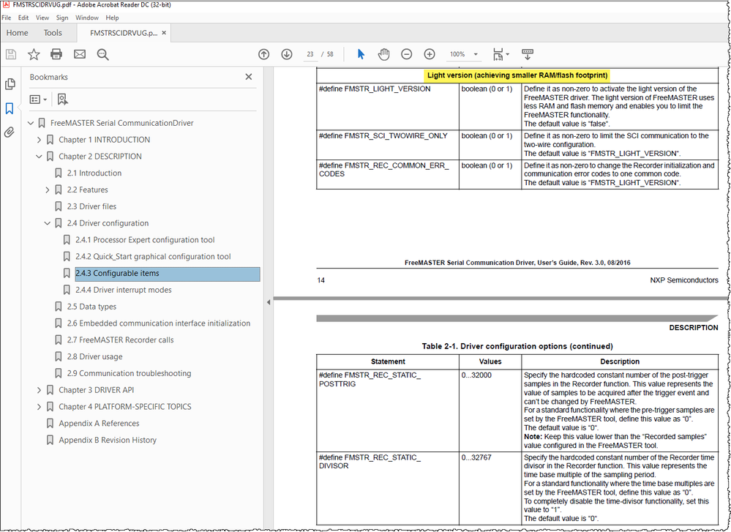This screenshot has height=532, width=731.
Task: Click the page number field 23
Action: pyautogui.click(x=310, y=54)
